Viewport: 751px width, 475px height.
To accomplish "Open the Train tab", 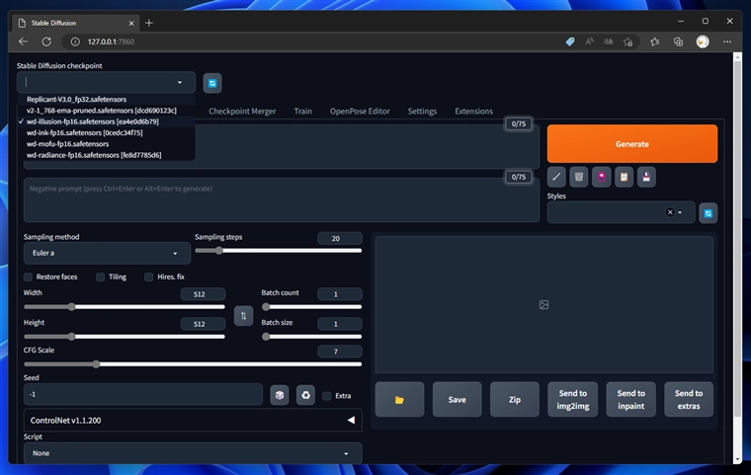I will coord(302,111).
